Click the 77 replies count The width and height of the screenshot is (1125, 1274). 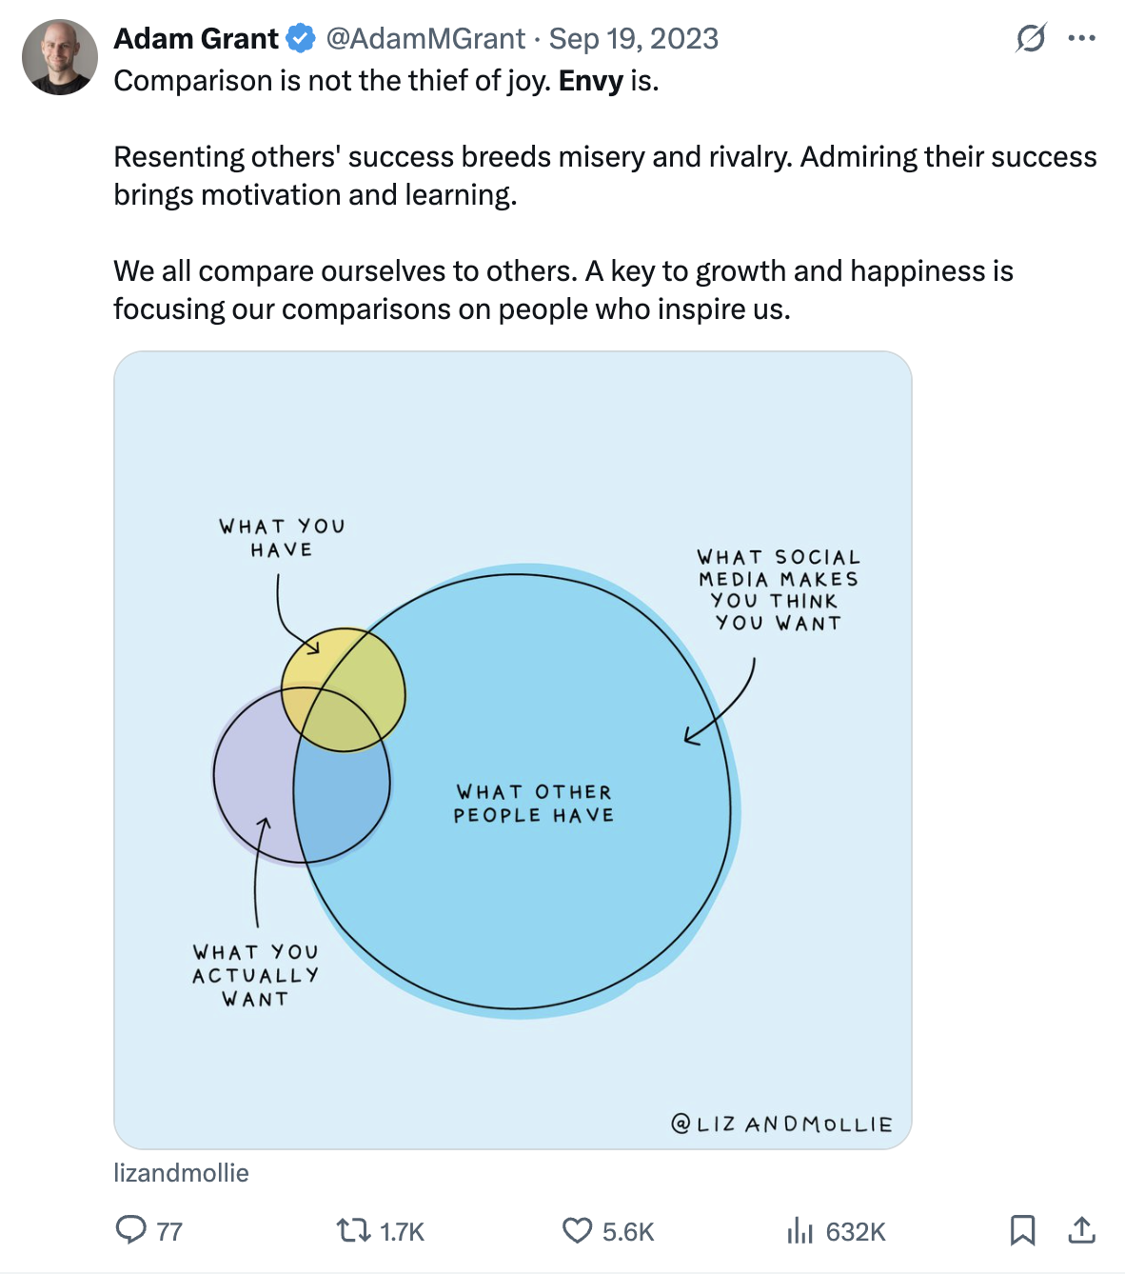(169, 1232)
